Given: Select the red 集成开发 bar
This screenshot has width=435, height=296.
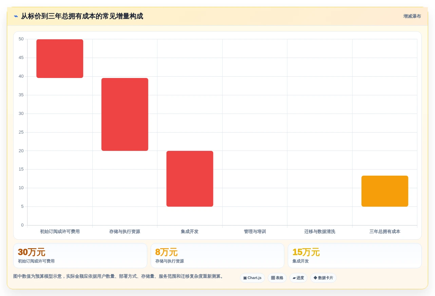Looking at the screenshot, I should tap(190, 179).
